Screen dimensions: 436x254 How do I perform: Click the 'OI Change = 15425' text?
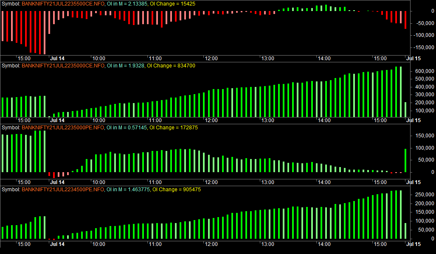pos(172,4)
